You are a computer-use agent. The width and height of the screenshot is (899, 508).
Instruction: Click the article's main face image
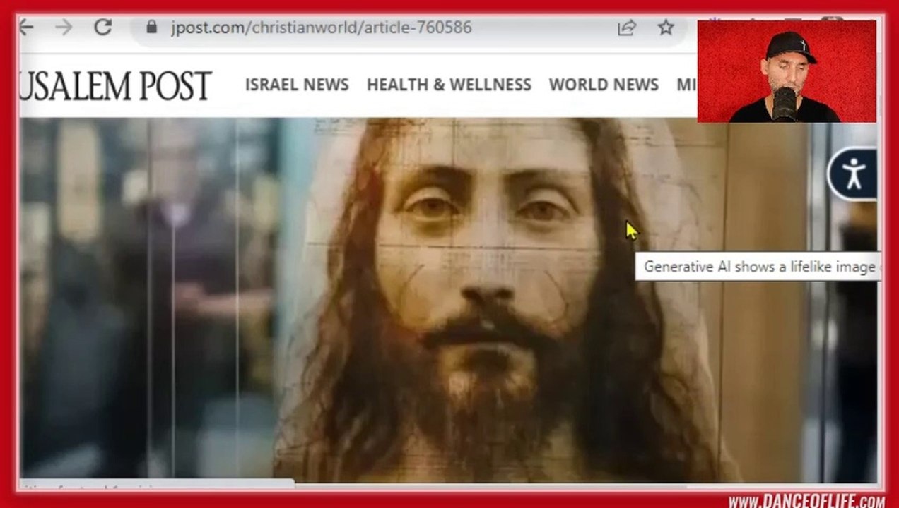pos(449,300)
